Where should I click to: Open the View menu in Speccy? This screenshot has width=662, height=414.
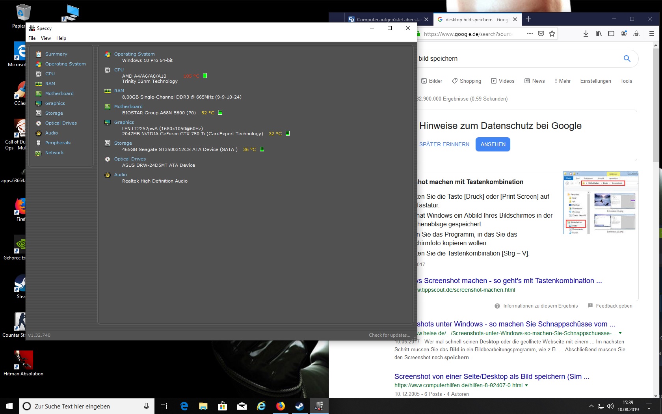tap(46, 38)
